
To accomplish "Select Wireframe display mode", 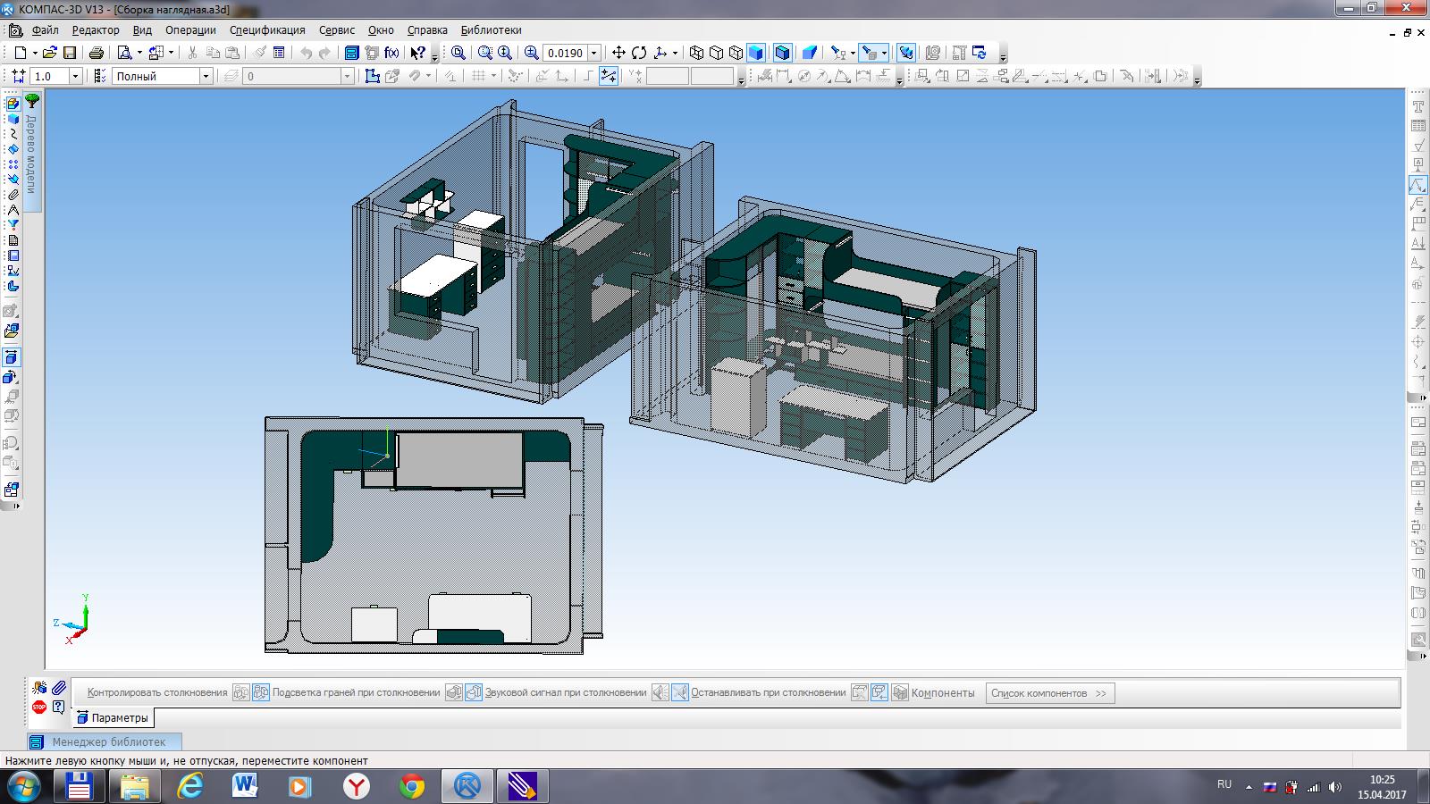I will [697, 53].
